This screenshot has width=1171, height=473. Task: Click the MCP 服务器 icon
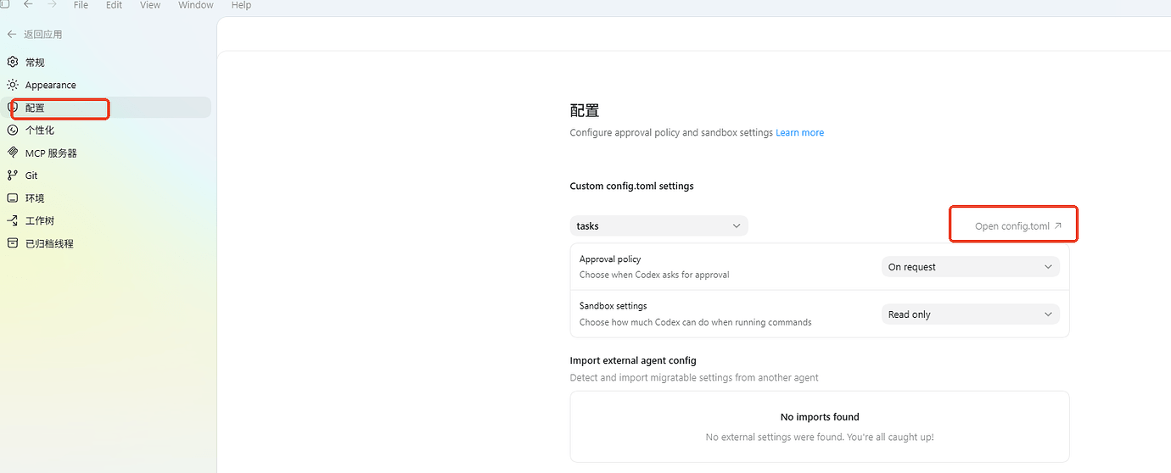click(13, 153)
